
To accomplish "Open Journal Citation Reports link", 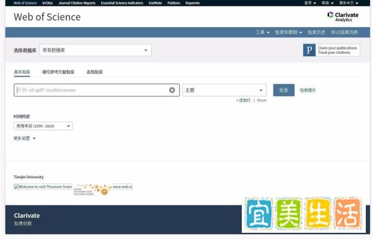I will click(x=77, y=3).
